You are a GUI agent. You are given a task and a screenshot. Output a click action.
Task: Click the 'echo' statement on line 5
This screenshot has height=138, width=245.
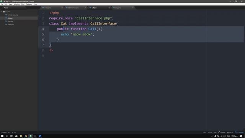point(65,34)
